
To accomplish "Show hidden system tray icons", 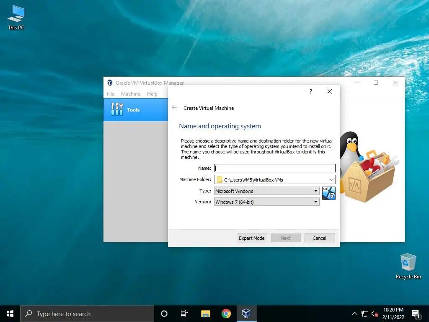I will point(354,314).
